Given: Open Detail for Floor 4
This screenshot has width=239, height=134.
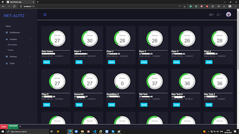Looking at the screenshot, I should coord(209,62).
